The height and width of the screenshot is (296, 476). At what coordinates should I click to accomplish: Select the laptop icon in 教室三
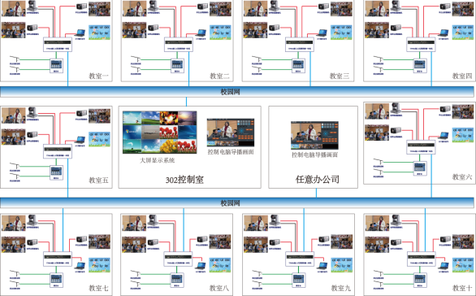(322, 33)
